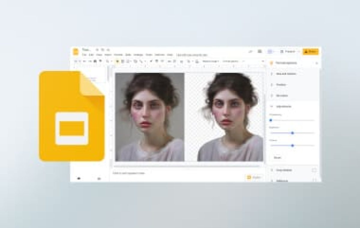Open the Format menu
The image size is (360, 228).
coord(118,55)
